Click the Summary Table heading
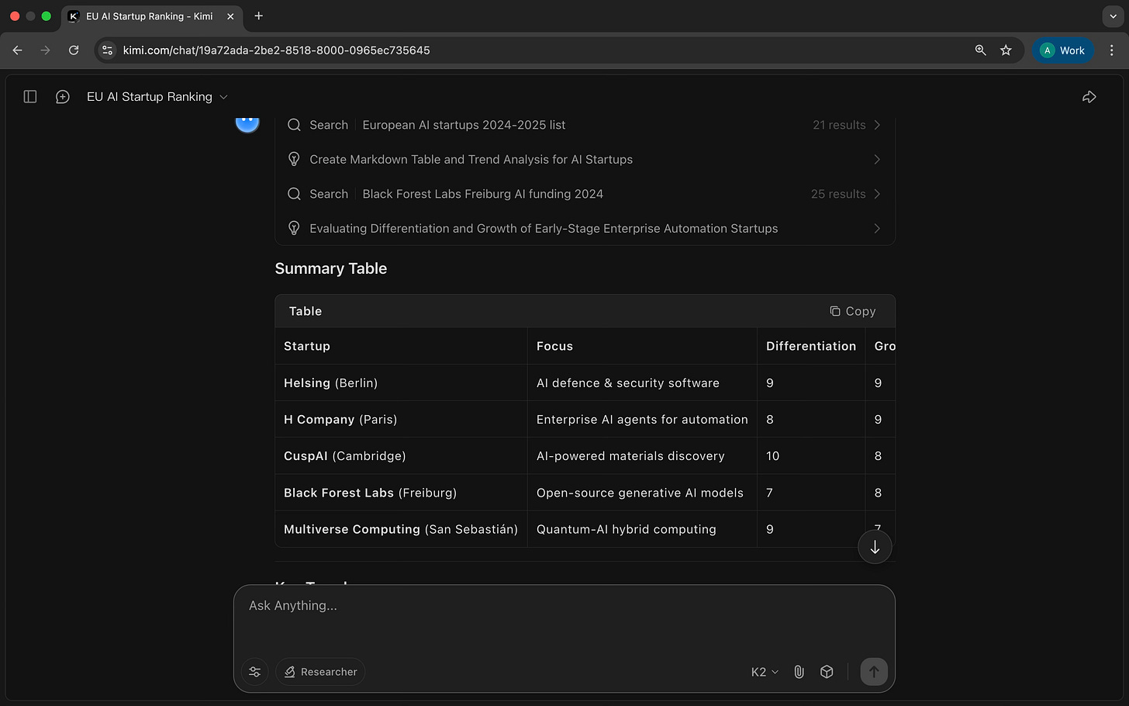Viewport: 1129px width, 706px height. tap(331, 268)
